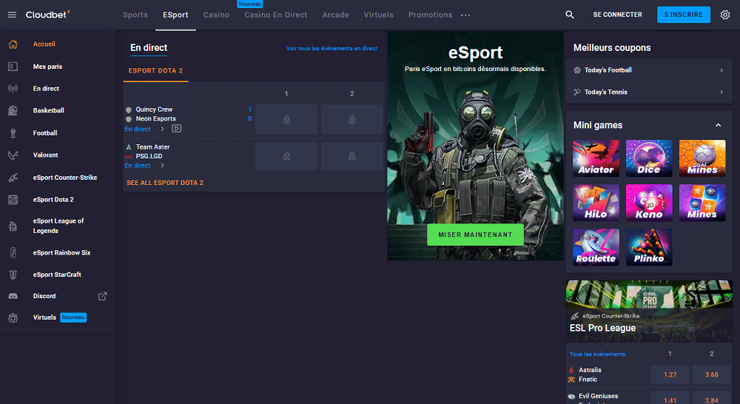The width and height of the screenshot is (740, 404).
Task: Open the Casino tab
Action: [x=216, y=15]
